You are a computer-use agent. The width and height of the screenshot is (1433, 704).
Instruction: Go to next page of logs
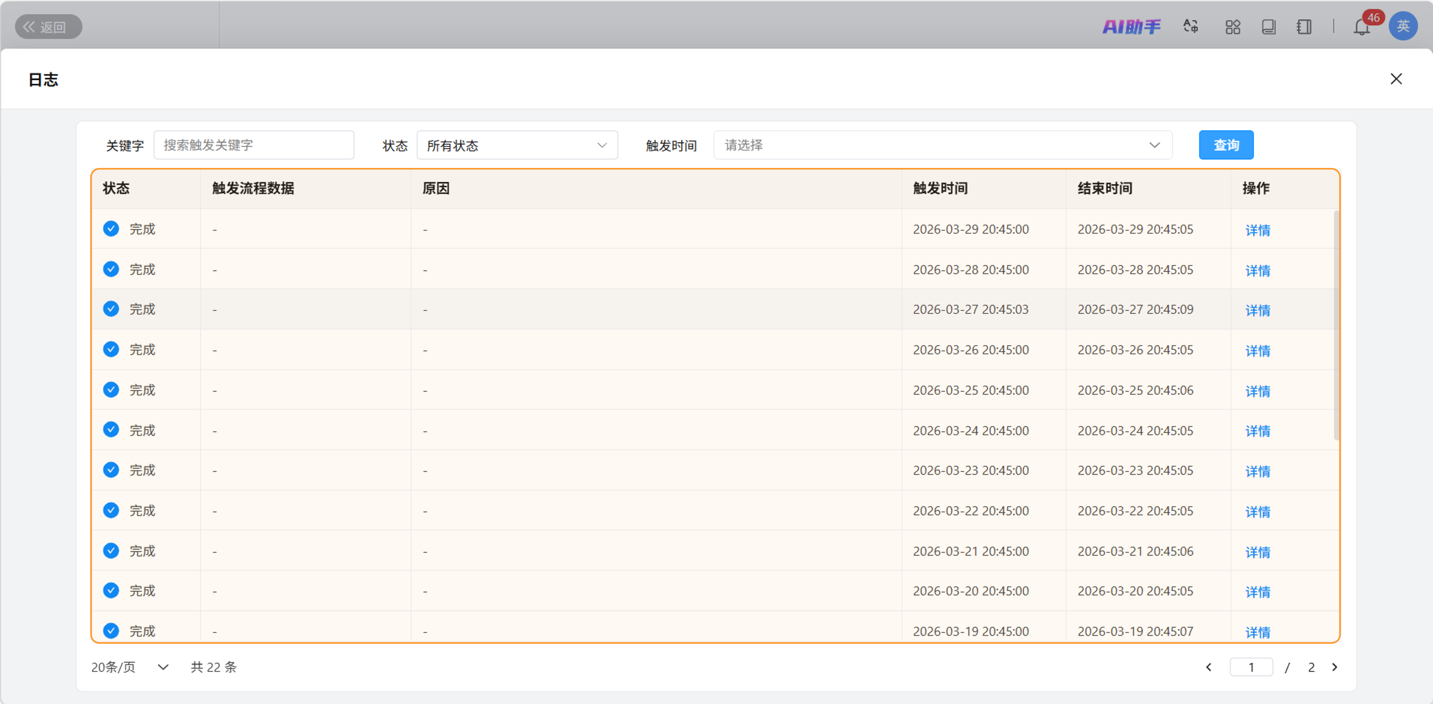[x=1334, y=667]
